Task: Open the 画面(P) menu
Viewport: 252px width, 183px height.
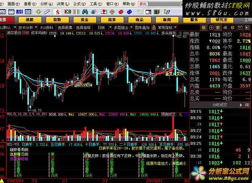Action: tap(13, 4)
